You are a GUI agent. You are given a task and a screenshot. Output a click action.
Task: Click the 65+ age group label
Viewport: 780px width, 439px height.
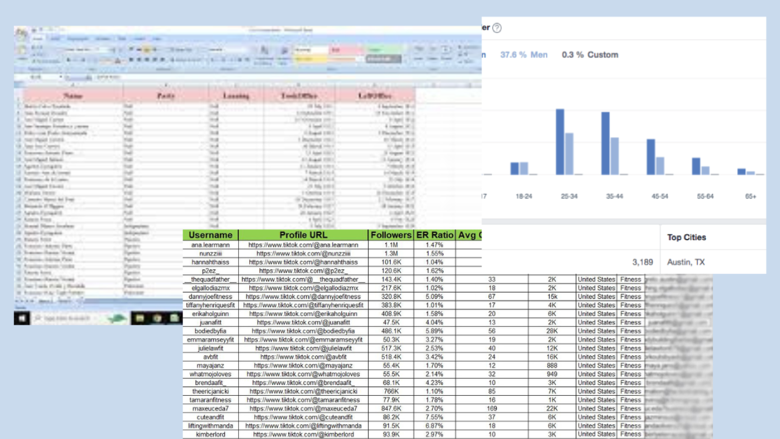click(x=751, y=196)
